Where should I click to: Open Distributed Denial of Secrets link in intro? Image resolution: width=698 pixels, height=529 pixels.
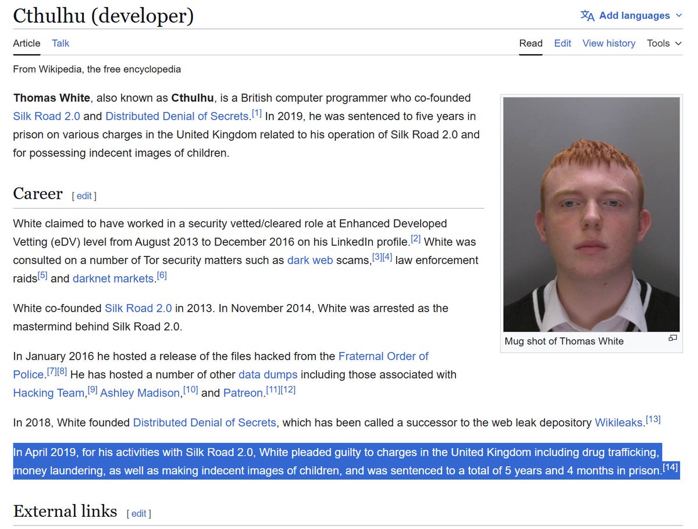tap(177, 116)
